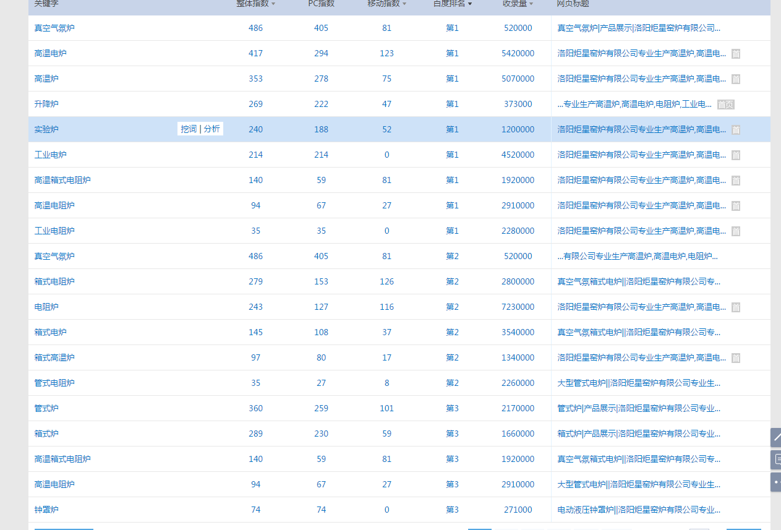Open the feedback chat floating side button
781x530 pixels.
[776, 459]
